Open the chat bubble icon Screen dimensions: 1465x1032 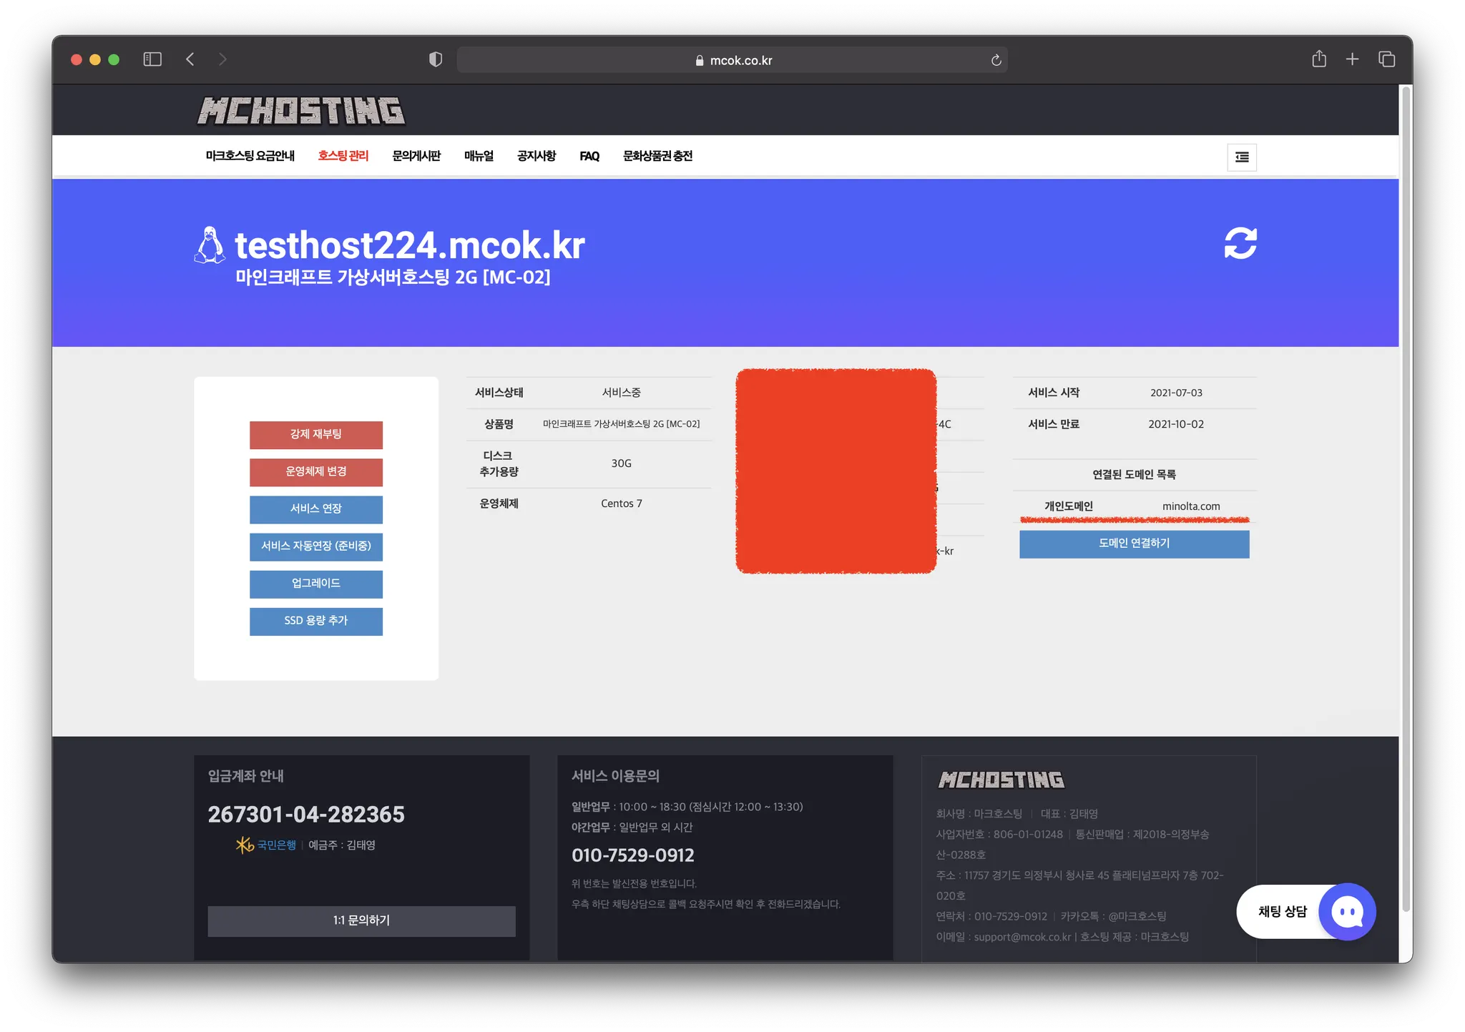coord(1346,911)
